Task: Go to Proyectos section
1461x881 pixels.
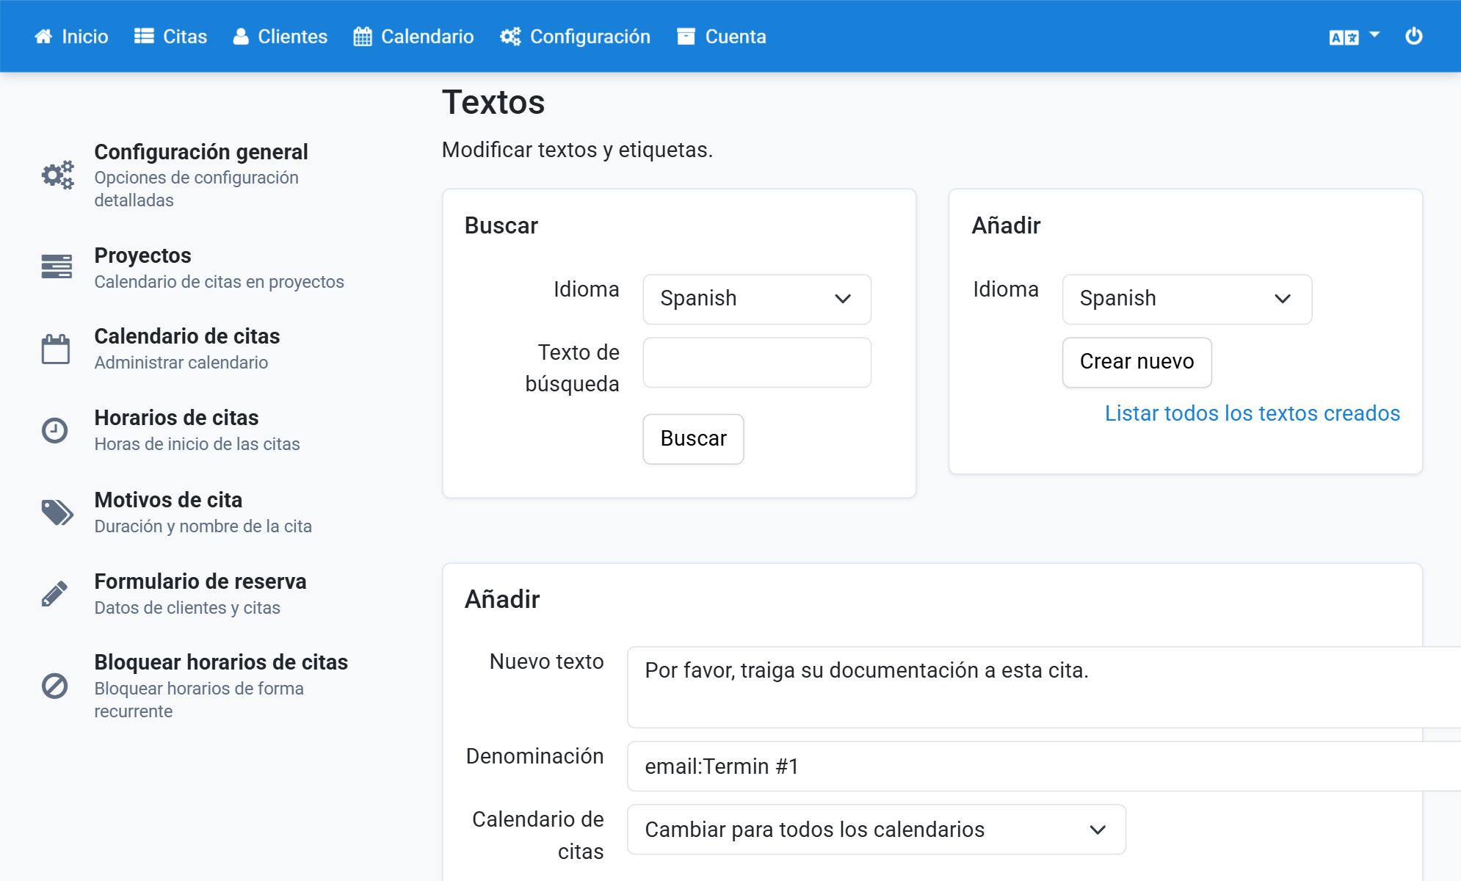Action: coord(142,255)
